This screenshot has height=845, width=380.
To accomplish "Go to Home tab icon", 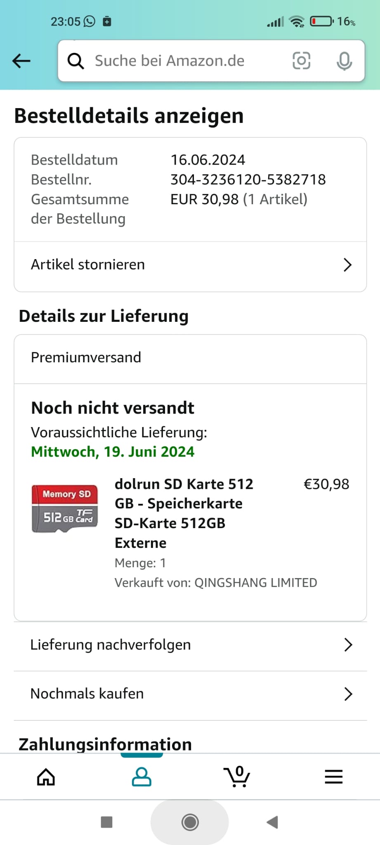I will click(x=46, y=777).
